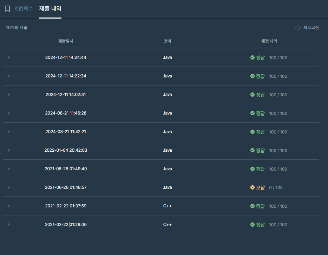This screenshot has height=255, width=328.
Task: Expand the 2024-12-11 14:24:44 submission row
Action: click(x=9, y=57)
